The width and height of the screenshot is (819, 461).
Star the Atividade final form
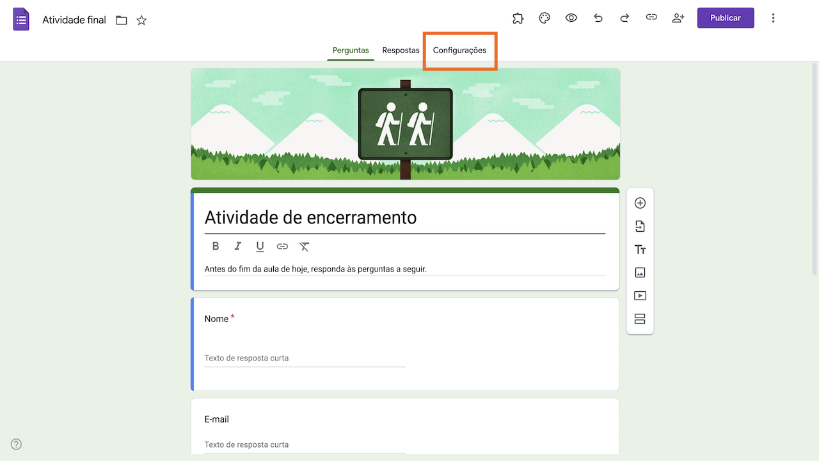[x=141, y=20]
